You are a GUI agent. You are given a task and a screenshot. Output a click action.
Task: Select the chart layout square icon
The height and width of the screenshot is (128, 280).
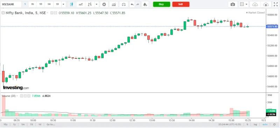click(x=242, y=4)
